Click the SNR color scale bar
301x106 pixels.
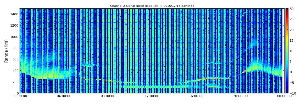(287, 51)
